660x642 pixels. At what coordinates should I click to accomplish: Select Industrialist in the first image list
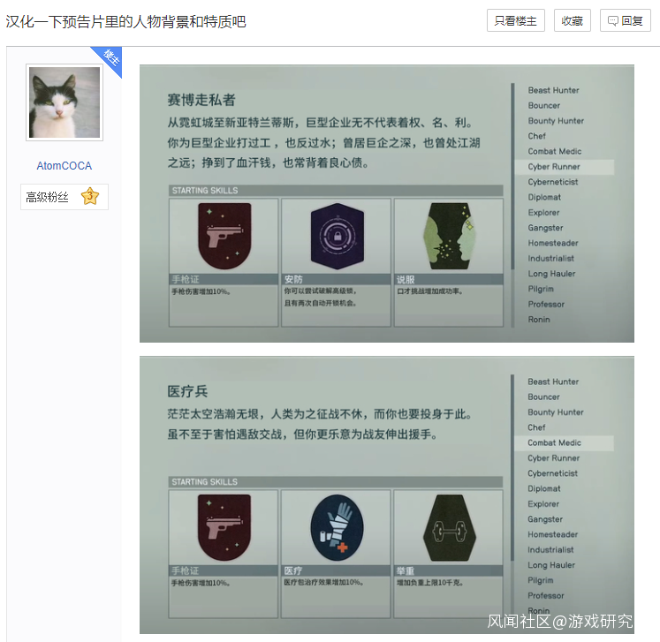(550, 259)
